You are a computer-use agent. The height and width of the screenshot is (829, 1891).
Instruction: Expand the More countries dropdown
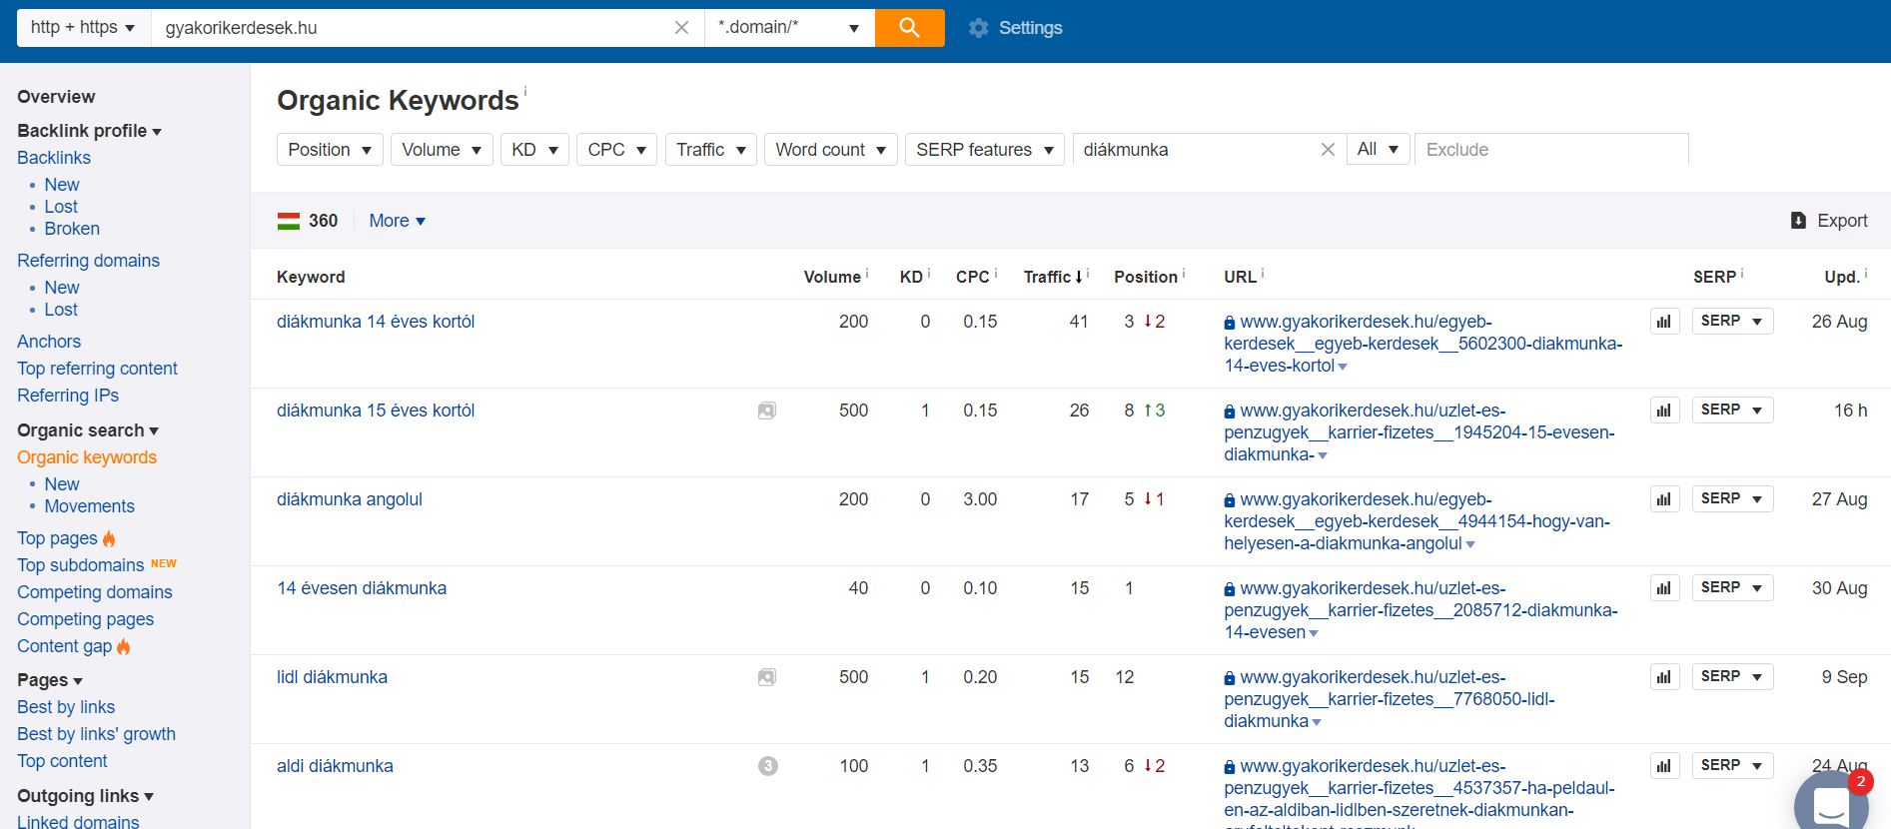[x=398, y=221]
